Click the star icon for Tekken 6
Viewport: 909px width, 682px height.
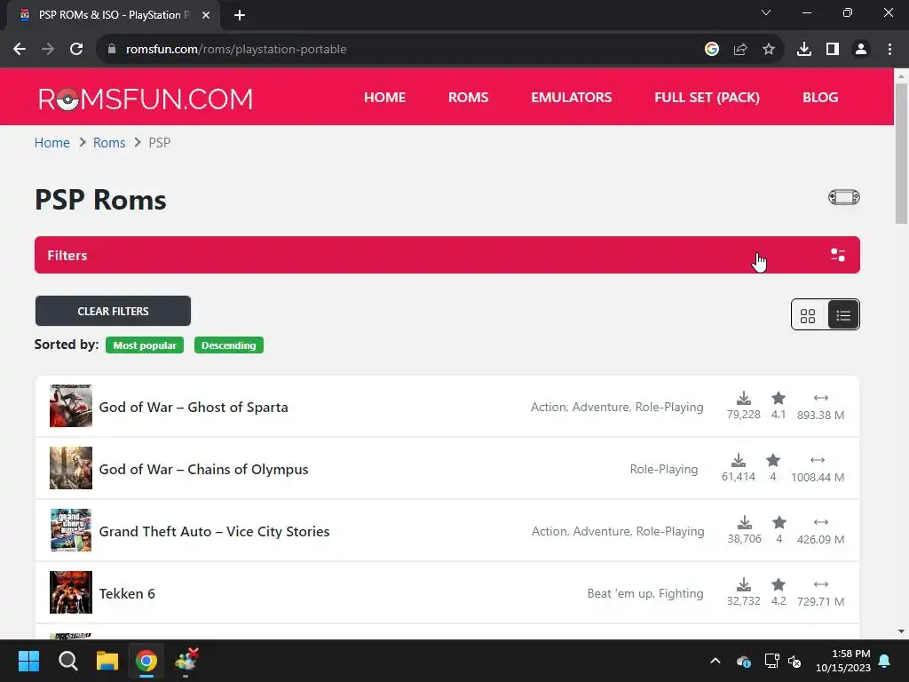[779, 584]
